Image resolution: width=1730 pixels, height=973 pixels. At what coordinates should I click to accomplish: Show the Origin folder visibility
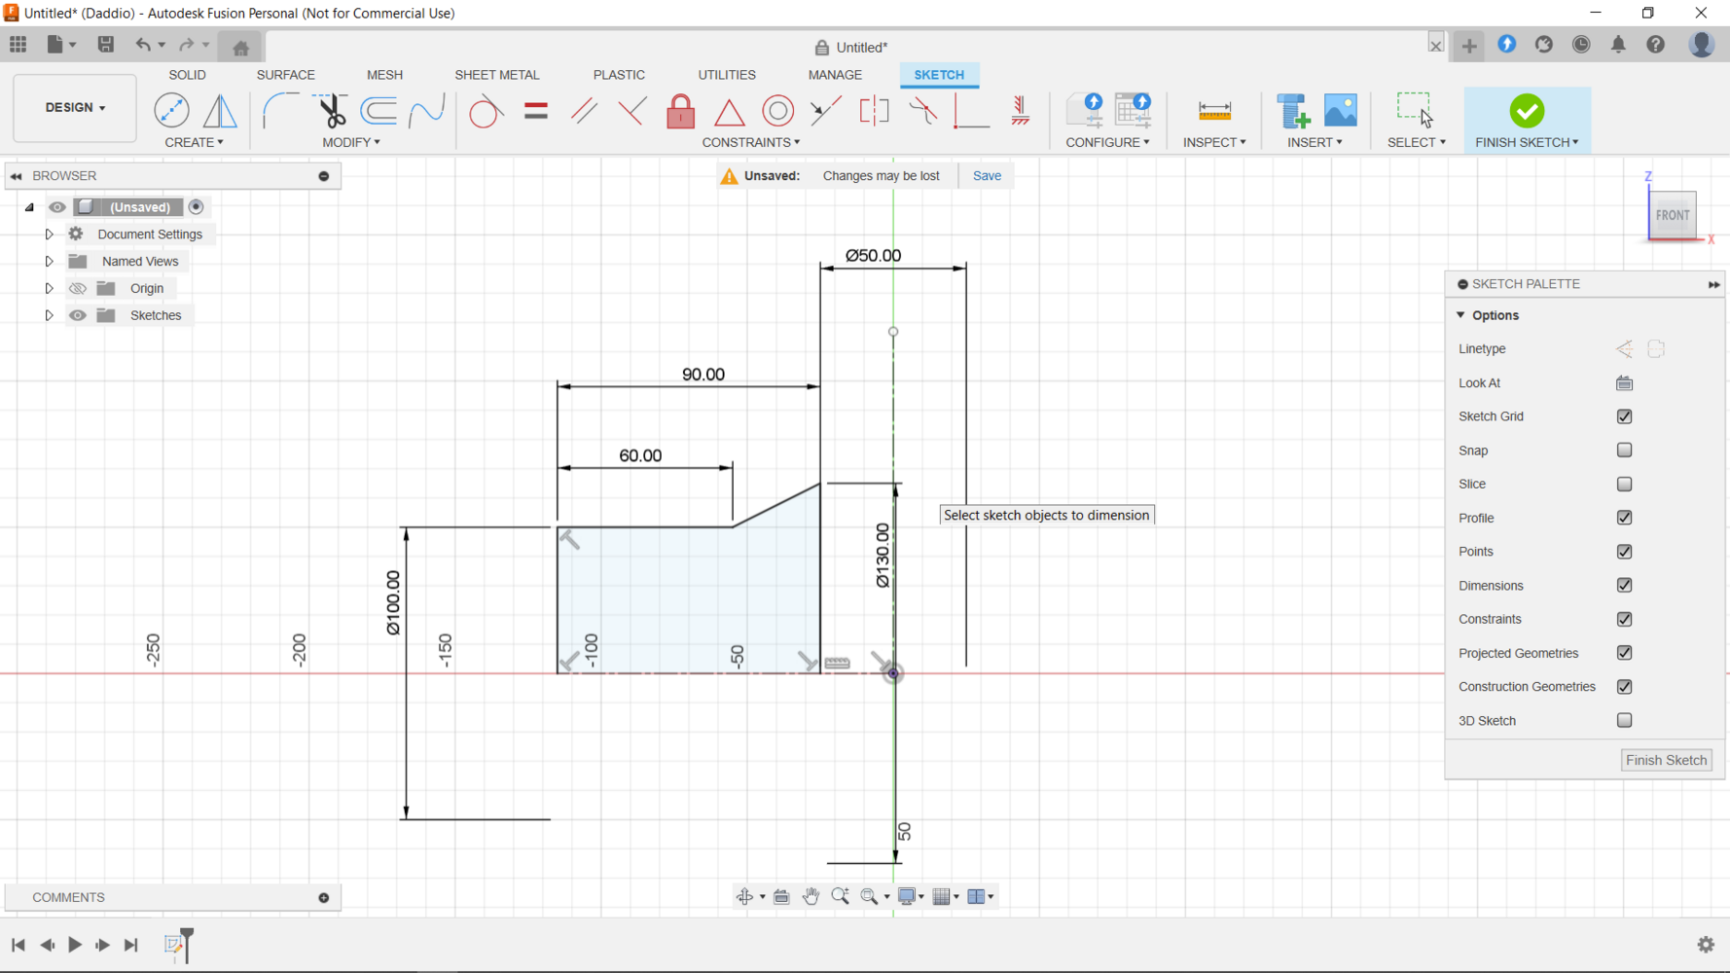pyautogui.click(x=78, y=288)
